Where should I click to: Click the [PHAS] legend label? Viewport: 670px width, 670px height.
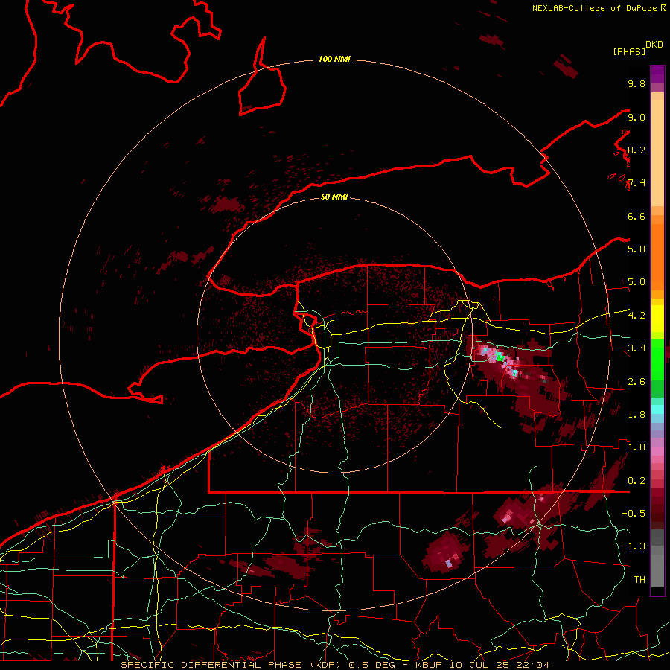[629, 51]
